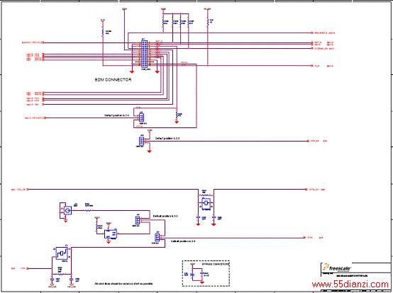Select the oscillator IC beside the EXTAL line

coord(206,202)
